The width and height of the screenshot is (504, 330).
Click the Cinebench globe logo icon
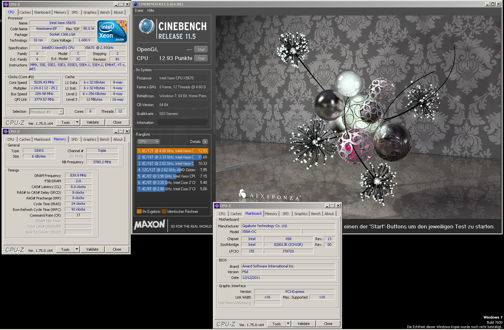click(x=147, y=26)
